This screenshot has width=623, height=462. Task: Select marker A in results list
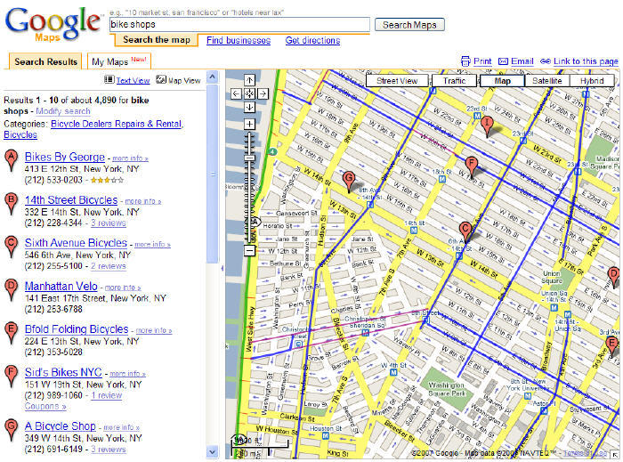click(11, 161)
